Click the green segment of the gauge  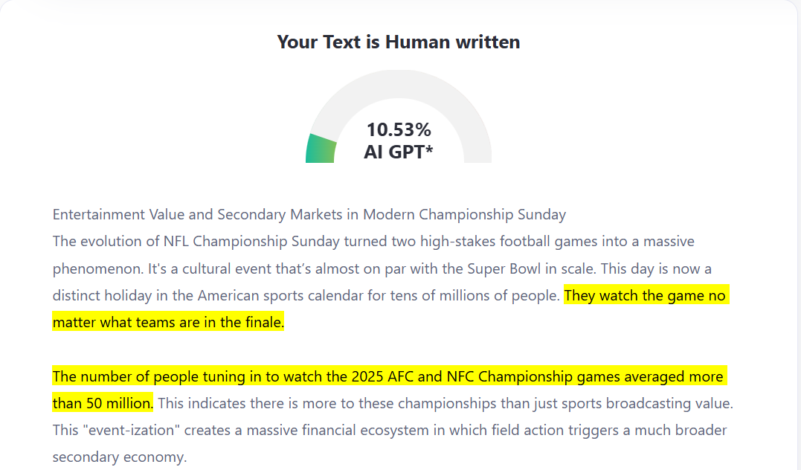[321, 148]
